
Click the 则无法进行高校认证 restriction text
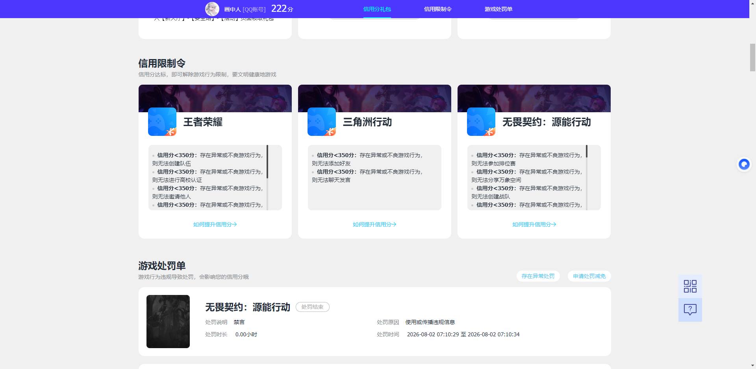coord(177,180)
